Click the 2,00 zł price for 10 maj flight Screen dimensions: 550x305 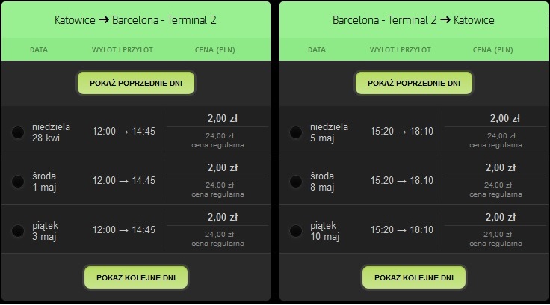(501, 218)
